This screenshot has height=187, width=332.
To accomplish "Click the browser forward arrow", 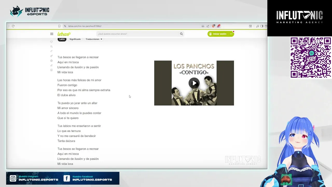I will pos(9,26).
